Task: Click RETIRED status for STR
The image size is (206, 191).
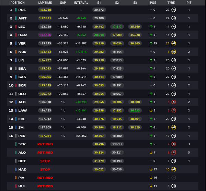Action: [x=45, y=144]
